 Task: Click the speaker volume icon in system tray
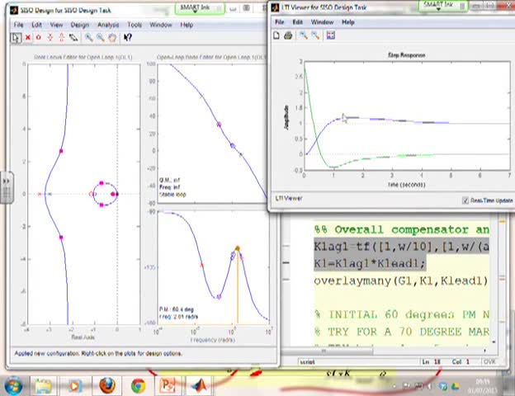429,386
